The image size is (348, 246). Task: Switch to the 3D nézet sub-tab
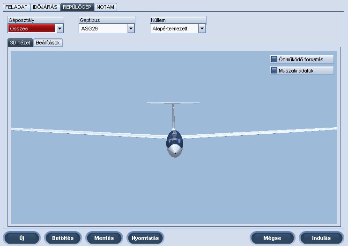click(x=20, y=43)
